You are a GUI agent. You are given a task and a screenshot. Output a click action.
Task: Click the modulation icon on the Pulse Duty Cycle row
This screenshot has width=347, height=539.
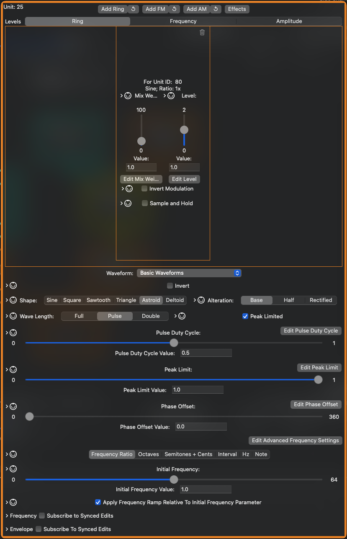point(13,333)
